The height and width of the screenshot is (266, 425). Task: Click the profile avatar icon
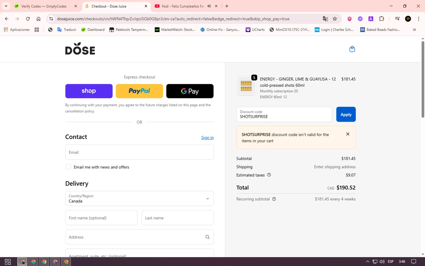point(408,19)
